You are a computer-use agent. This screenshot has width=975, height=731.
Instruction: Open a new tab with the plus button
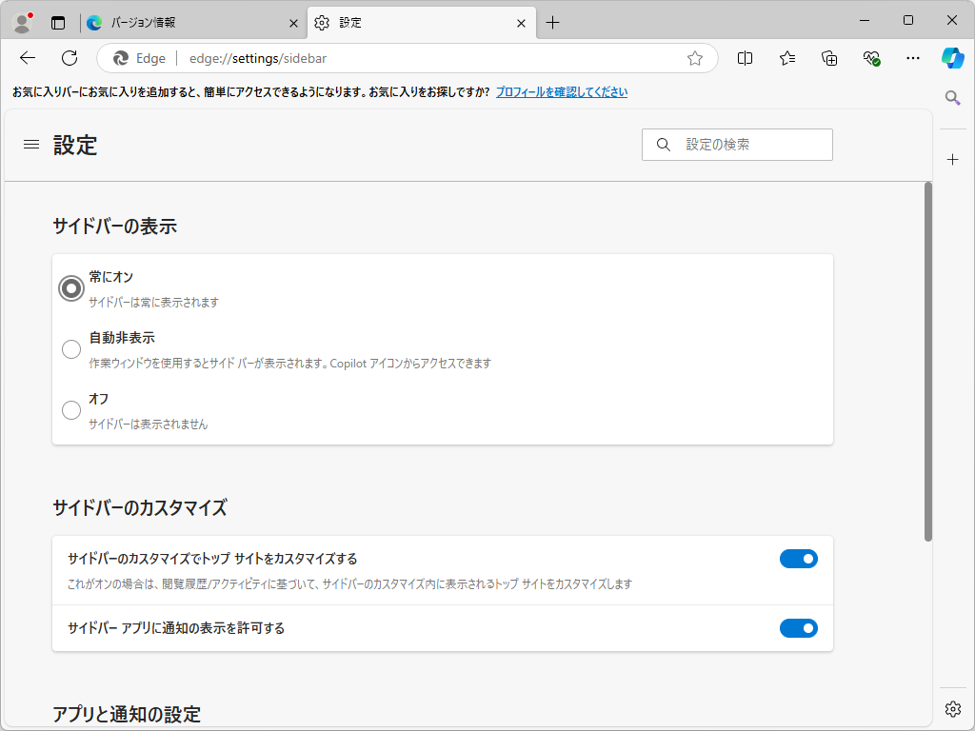pyautogui.click(x=553, y=22)
